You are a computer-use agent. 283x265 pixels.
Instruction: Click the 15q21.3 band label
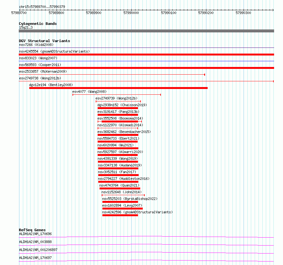26,27
